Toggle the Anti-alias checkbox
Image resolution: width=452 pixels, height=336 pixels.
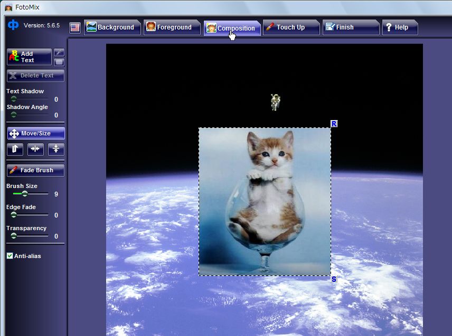pyautogui.click(x=10, y=256)
